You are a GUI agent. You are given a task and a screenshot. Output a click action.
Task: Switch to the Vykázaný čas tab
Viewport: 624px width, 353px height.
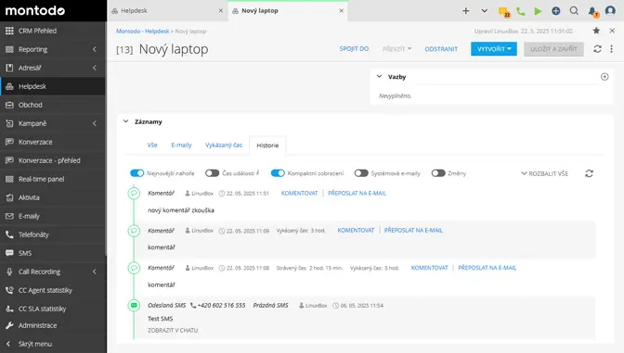[x=224, y=145]
